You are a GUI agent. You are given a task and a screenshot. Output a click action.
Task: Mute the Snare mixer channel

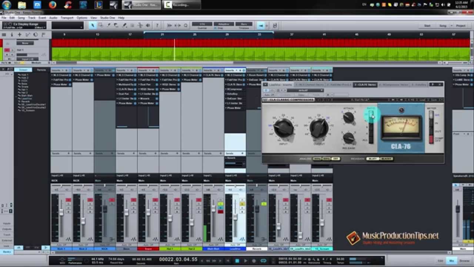pos(155,200)
